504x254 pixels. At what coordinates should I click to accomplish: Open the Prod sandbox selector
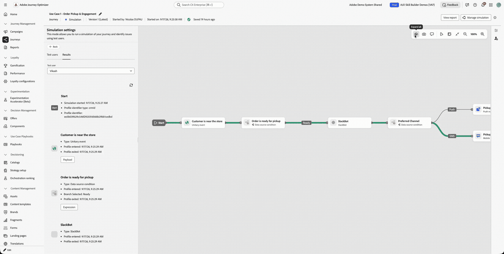[x=394, y=5]
